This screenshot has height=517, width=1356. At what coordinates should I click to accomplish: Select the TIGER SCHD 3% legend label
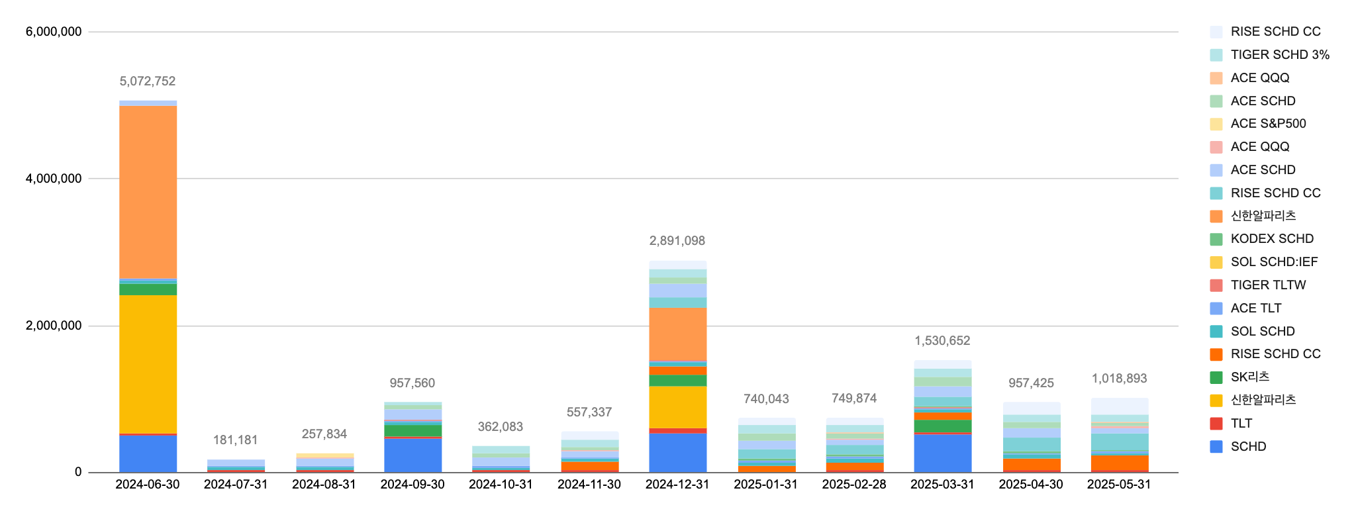pyautogui.click(x=1280, y=55)
